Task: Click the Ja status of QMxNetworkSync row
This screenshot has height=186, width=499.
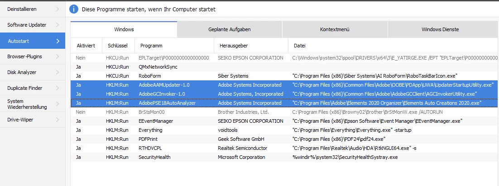Action: (79, 67)
